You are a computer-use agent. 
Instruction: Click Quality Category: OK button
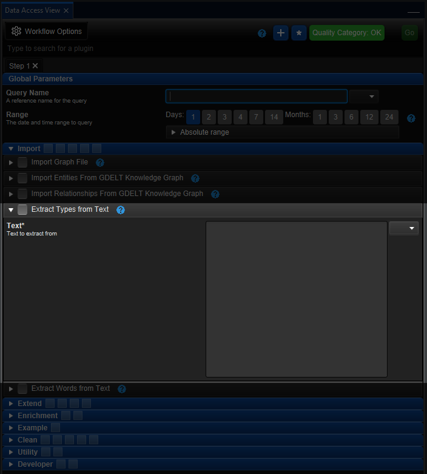click(x=346, y=33)
